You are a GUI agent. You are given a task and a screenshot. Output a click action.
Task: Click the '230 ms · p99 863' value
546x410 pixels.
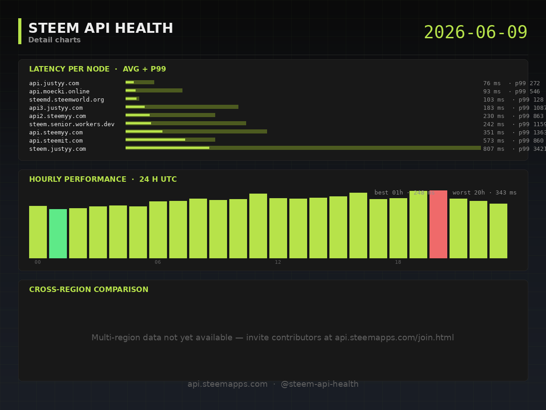click(x=513, y=116)
